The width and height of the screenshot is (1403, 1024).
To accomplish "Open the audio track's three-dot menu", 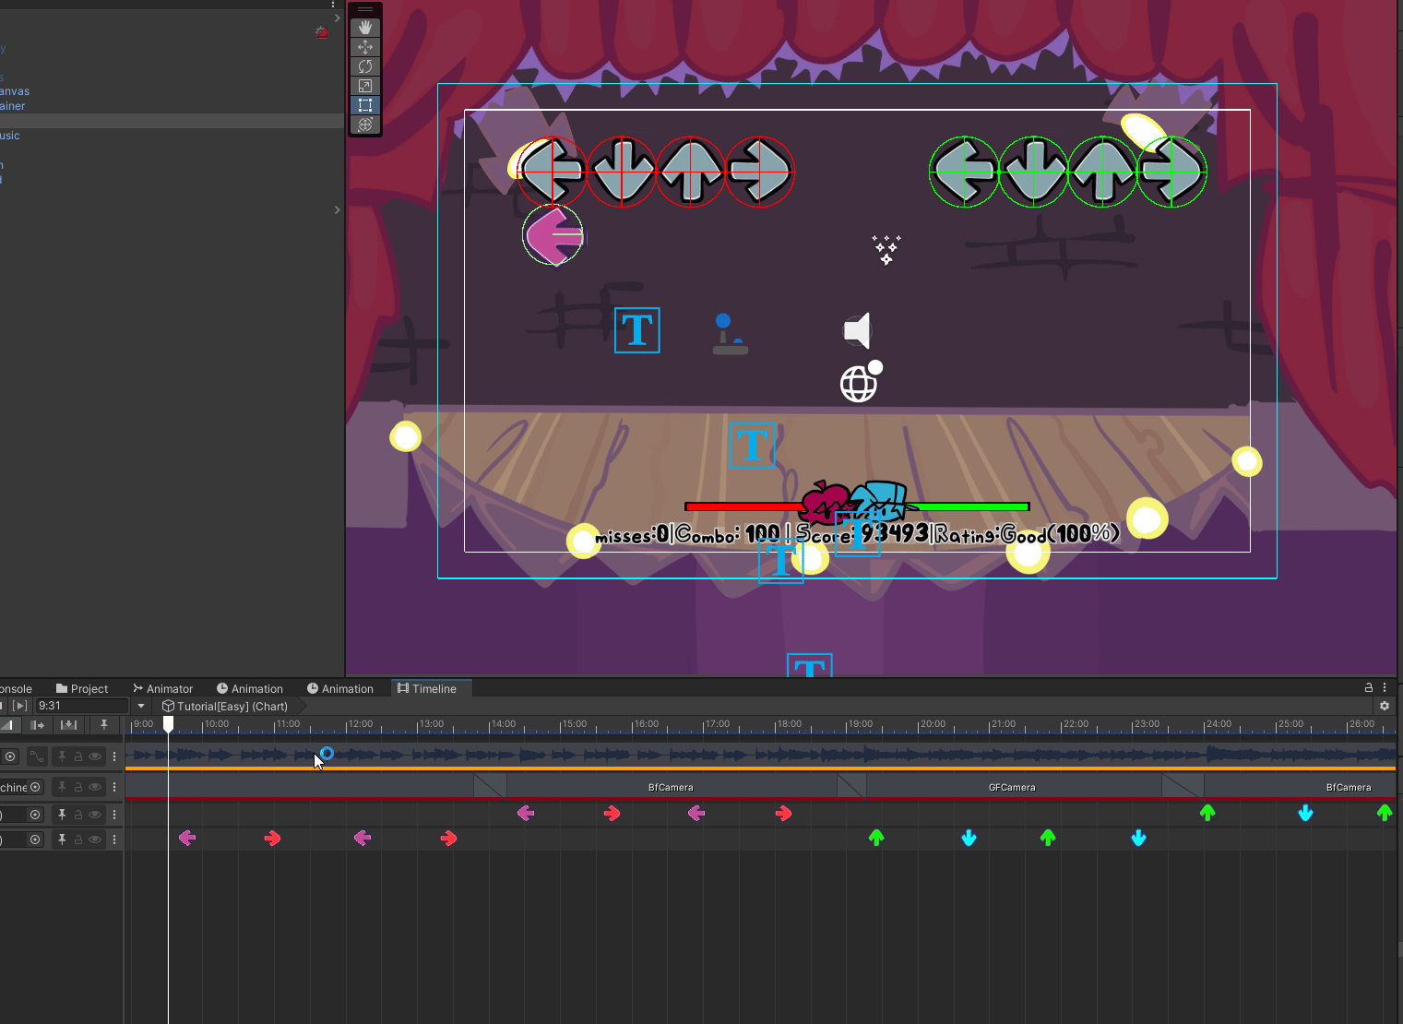I will point(114,756).
